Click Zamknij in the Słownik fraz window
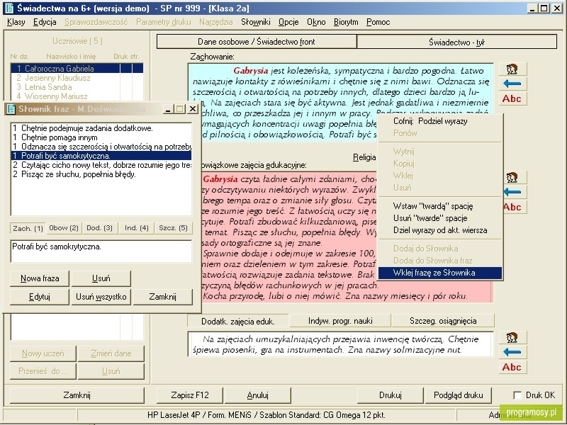 [x=162, y=297]
